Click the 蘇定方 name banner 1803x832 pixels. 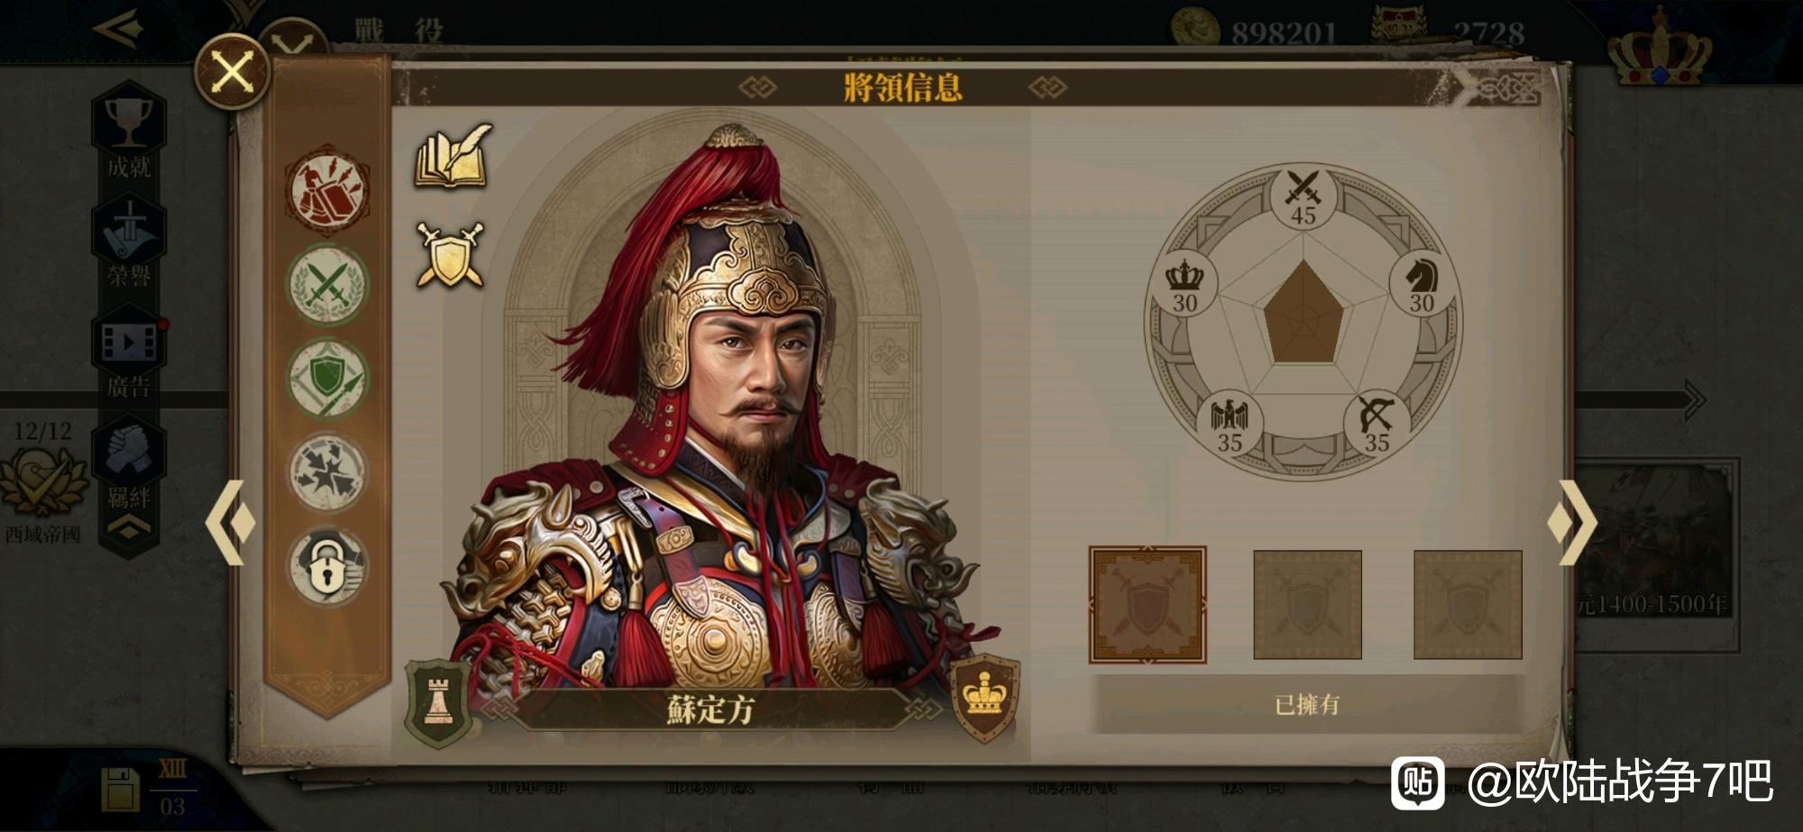[x=711, y=709]
